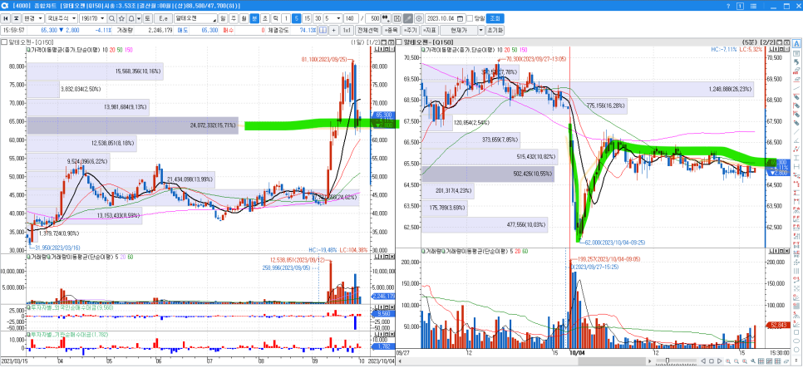Click the 전체선택 select-all button

[x=367, y=30]
